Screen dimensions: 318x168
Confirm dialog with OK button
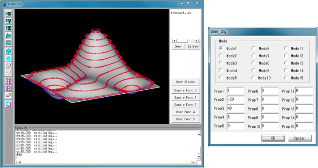(273, 138)
